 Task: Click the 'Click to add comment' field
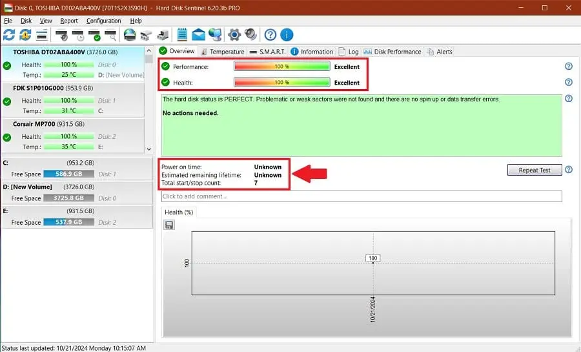[x=362, y=196]
